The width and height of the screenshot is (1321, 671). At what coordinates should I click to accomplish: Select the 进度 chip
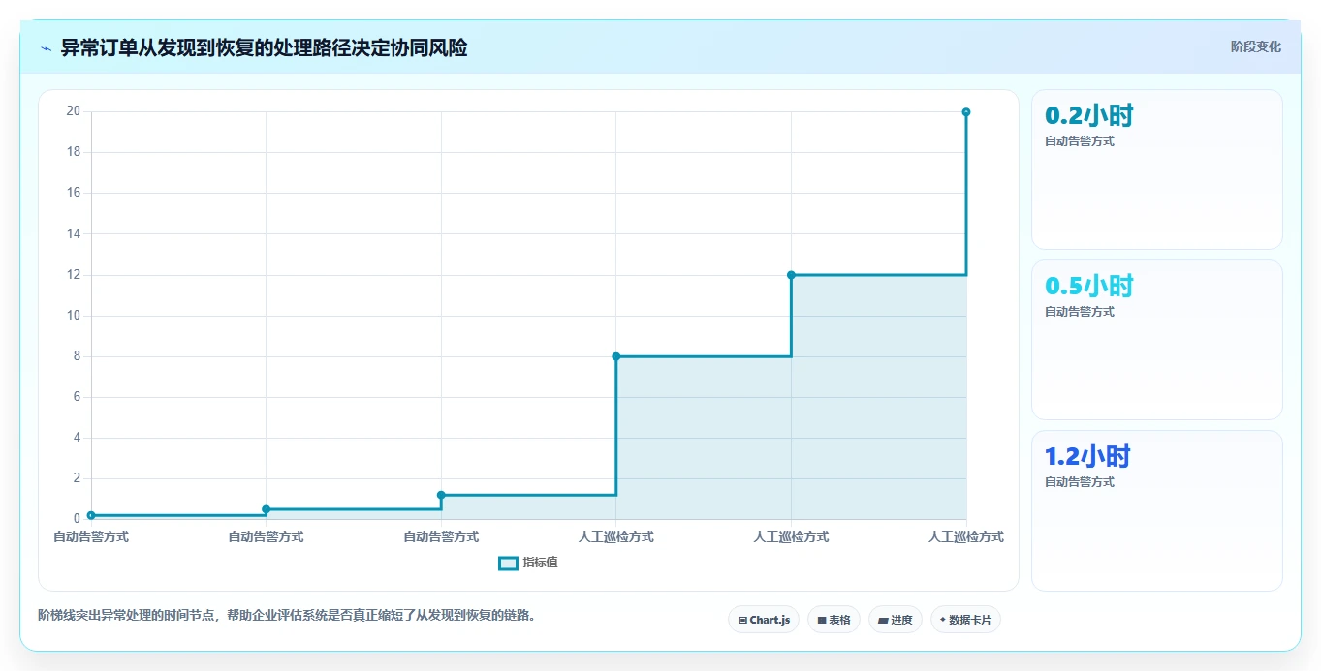pyautogui.click(x=895, y=620)
